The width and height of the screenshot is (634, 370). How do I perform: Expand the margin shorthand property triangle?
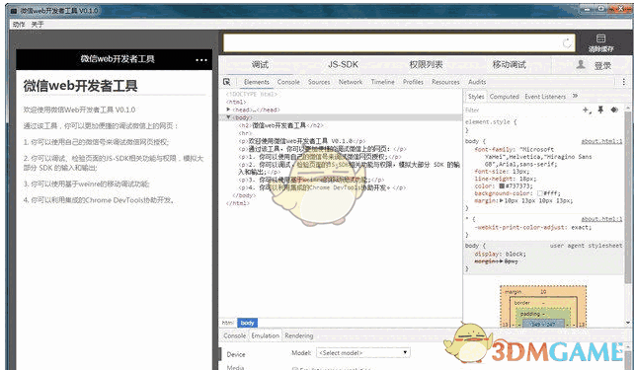coord(502,200)
